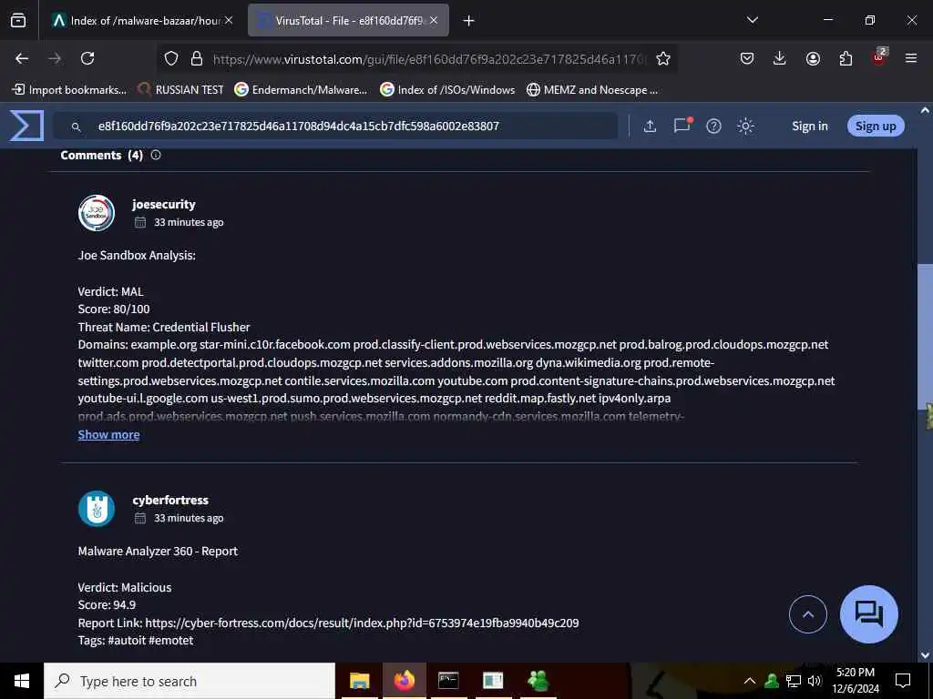Click the search magnifier icon
Viewport: 933px width, 699px height.
point(76,127)
